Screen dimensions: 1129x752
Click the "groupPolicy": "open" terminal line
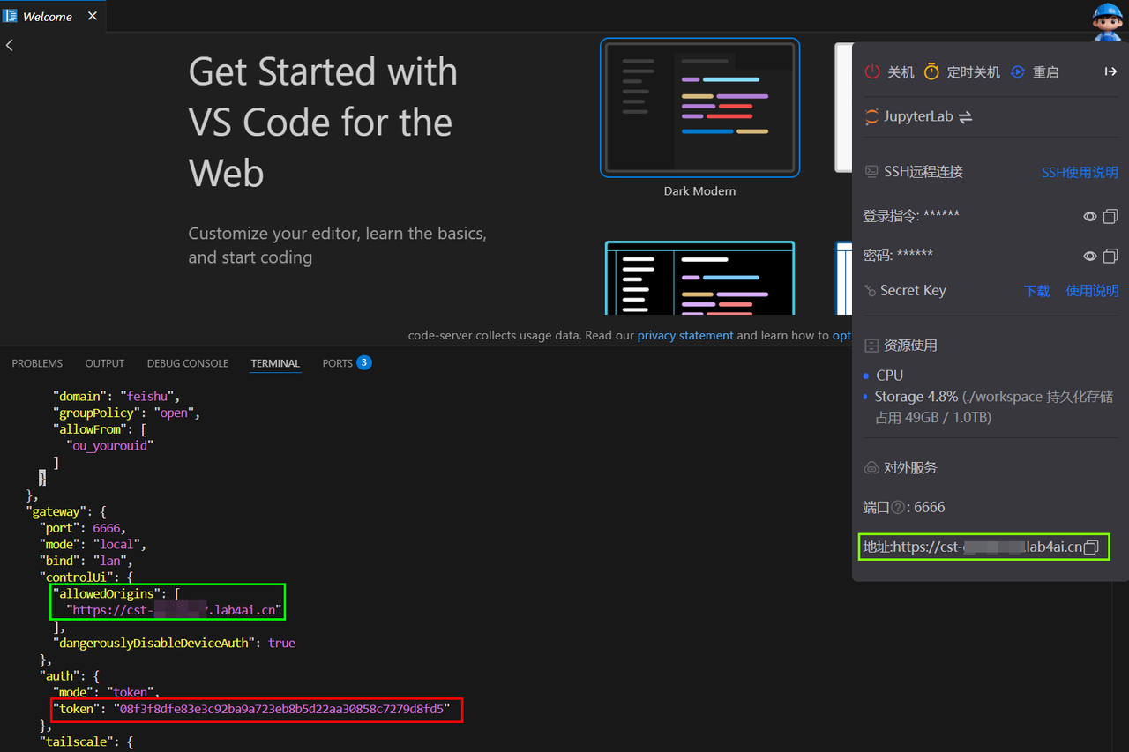pyautogui.click(x=127, y=413)
